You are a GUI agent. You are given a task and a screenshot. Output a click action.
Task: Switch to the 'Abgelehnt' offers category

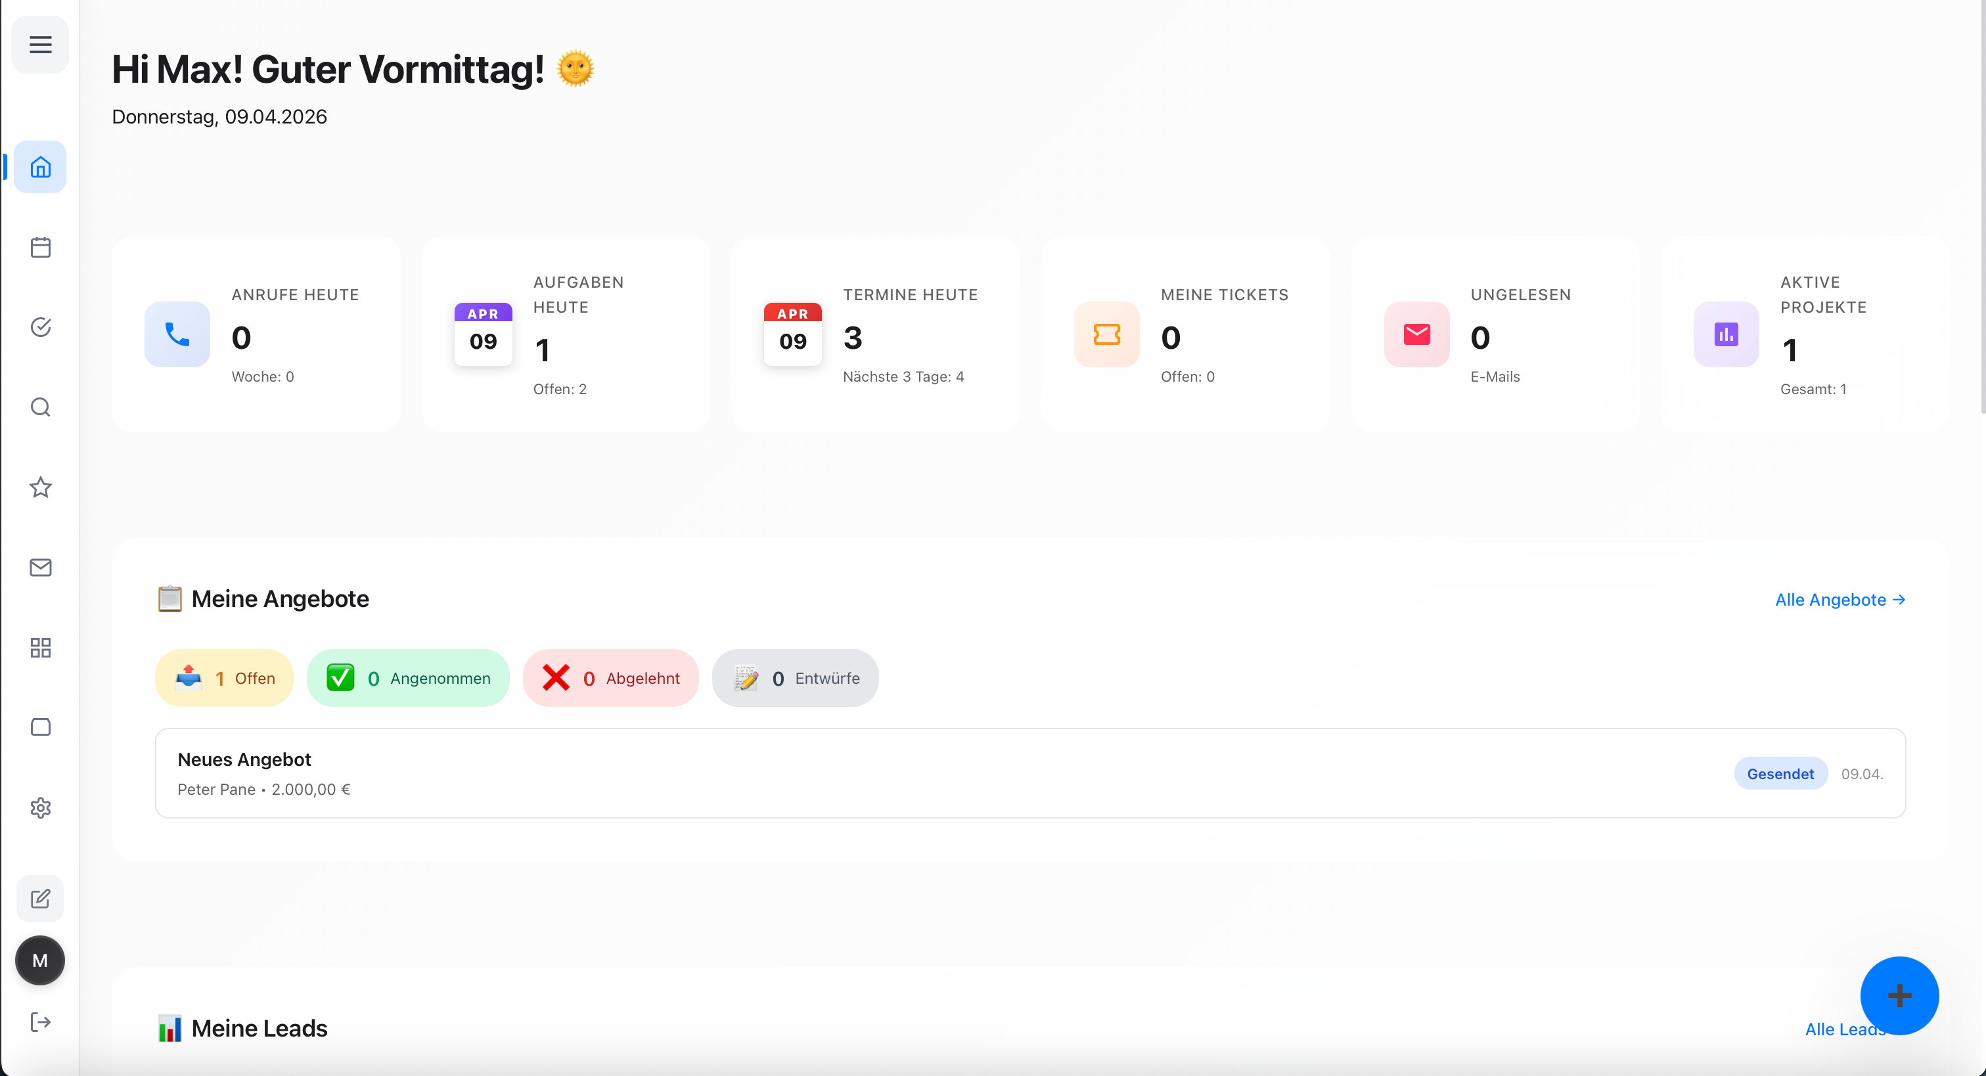(610, 677)
